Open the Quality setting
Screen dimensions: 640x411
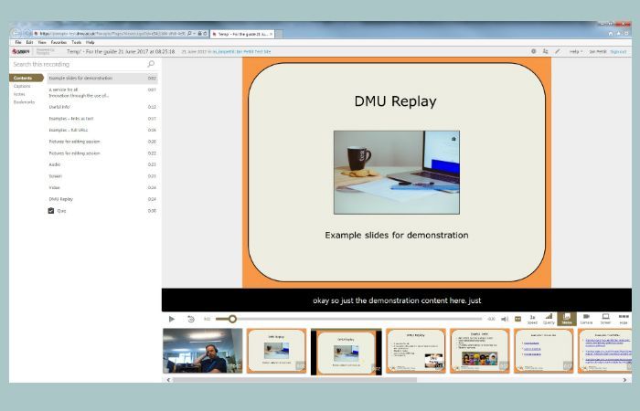[549, 320]
